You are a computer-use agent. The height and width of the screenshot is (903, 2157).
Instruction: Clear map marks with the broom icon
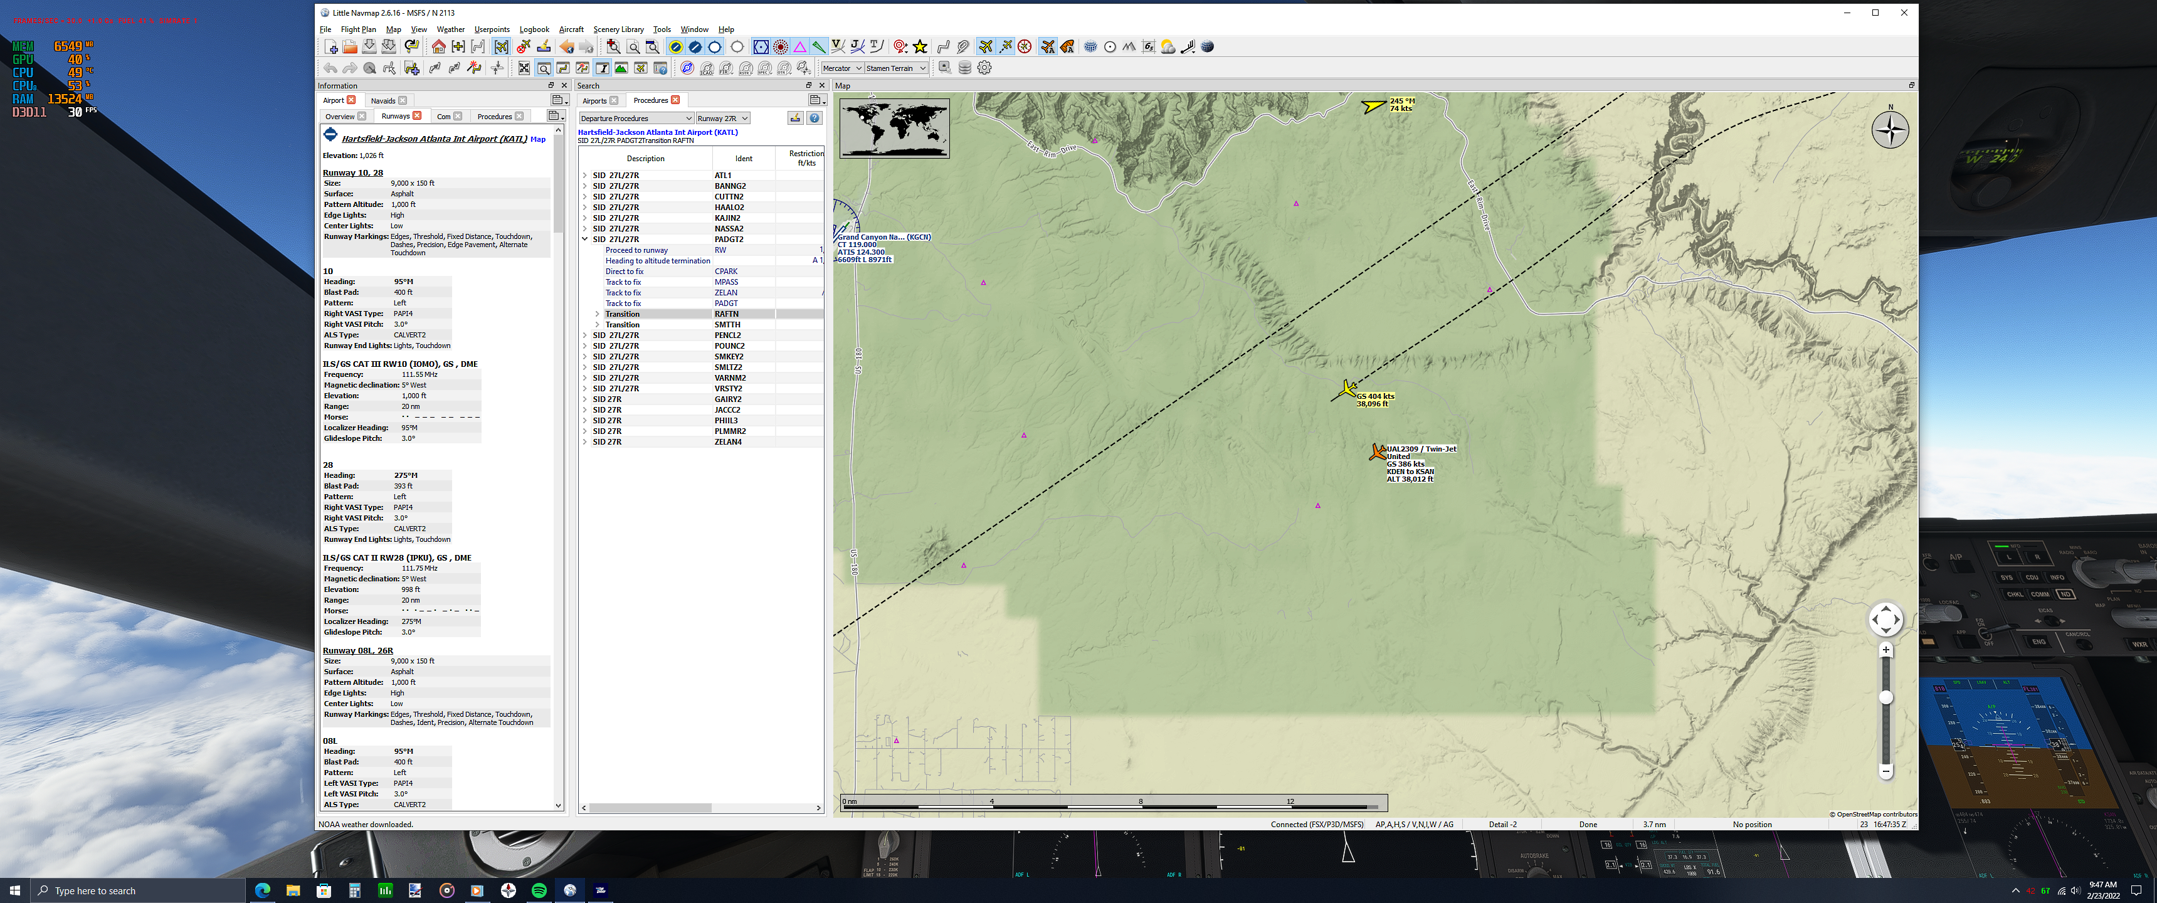544,47
